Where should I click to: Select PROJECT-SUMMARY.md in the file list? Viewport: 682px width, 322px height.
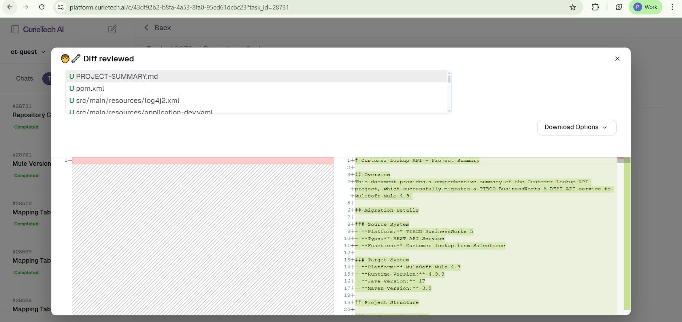[256, 76]
